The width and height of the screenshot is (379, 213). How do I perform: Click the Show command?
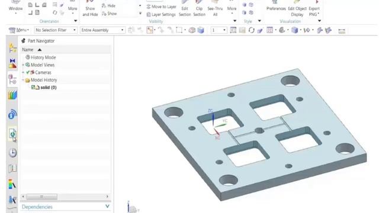pyautogui.click(x=109, y=14)
